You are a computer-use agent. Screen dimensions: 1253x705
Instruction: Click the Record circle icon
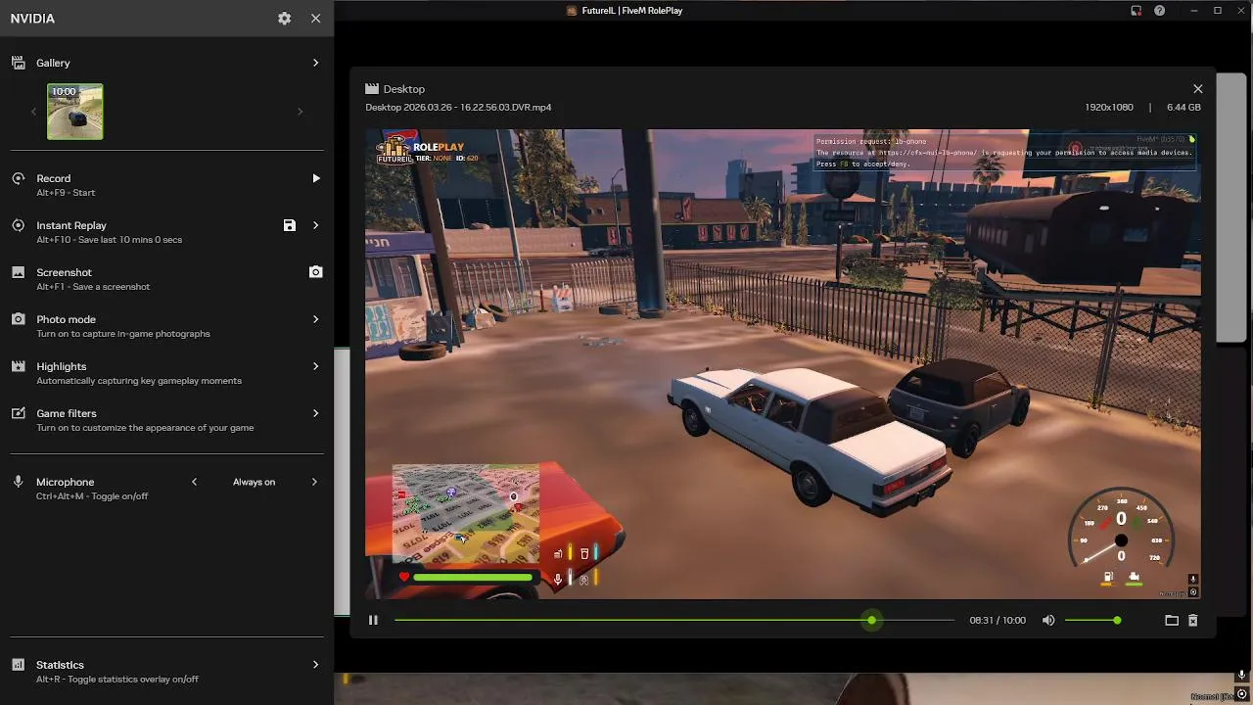click(18, 178)
